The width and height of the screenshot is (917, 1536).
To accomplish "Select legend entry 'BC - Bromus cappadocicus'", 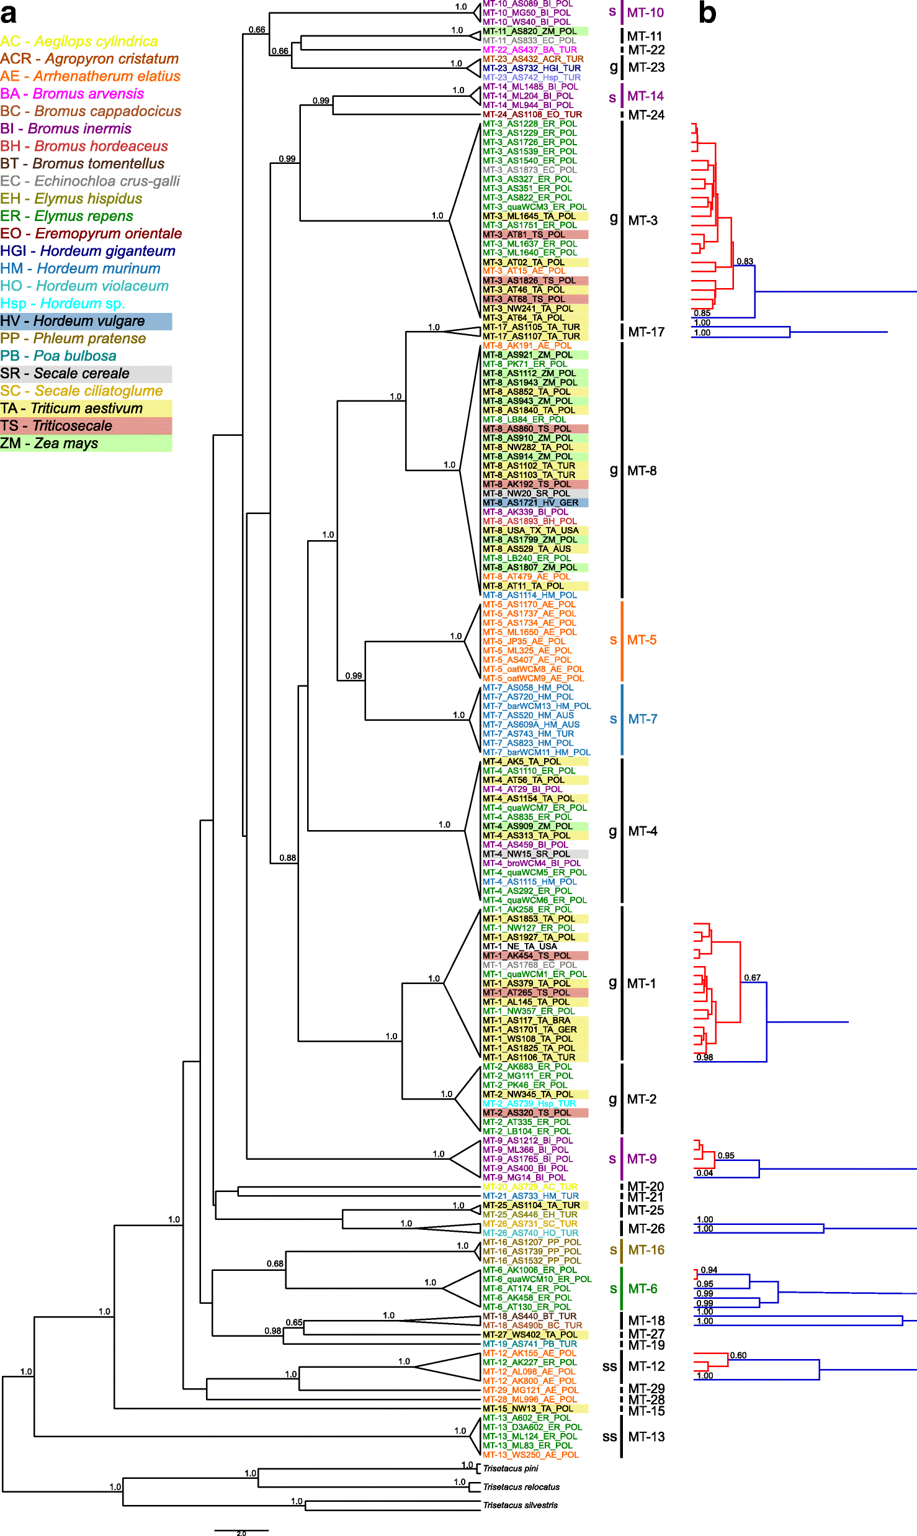I will pos(91,111).
